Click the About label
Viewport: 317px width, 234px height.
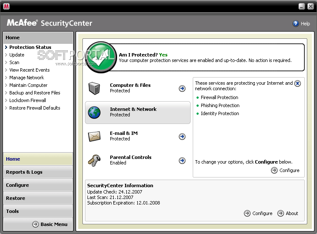292,213
